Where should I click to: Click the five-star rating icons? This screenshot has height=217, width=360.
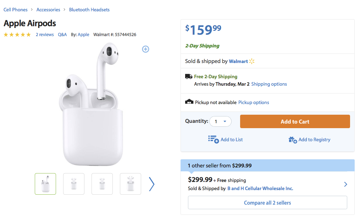[17, 35]
